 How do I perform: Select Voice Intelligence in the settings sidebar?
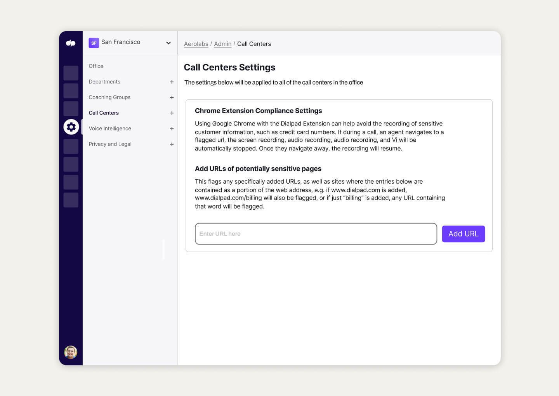point(110,128)
